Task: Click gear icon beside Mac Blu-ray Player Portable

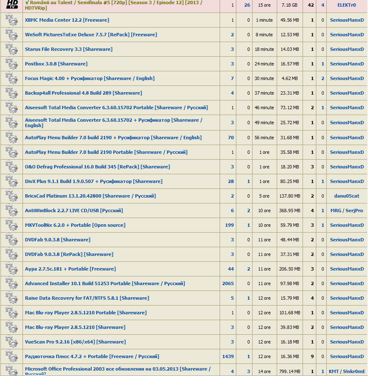Action: click(12, 313)
